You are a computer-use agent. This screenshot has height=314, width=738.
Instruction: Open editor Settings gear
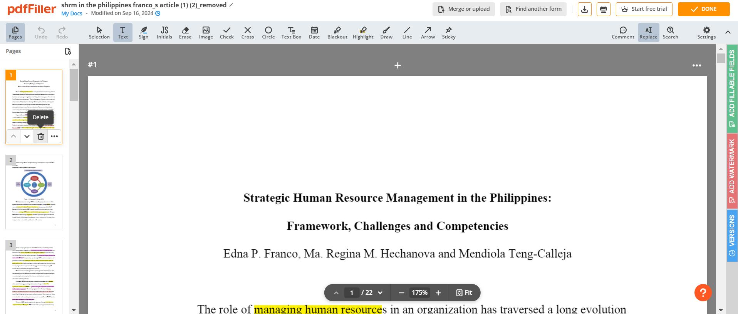pos(706,32)
